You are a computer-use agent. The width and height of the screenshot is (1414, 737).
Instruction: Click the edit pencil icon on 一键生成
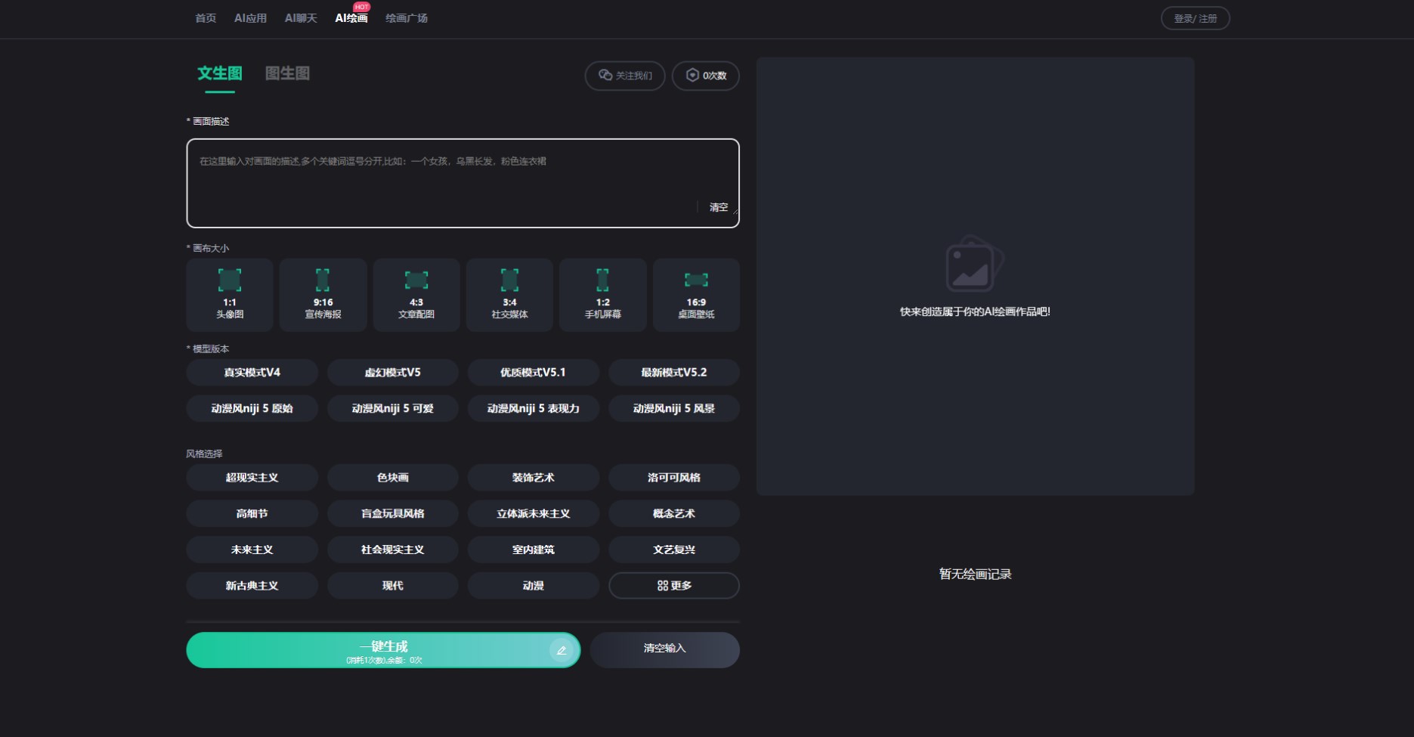tap(562, 650)
